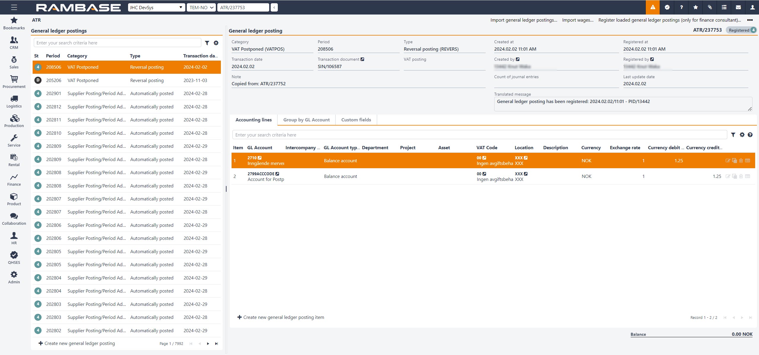Open Transaction document SIN/106587 link icon
This screenshot has height=355, width=759.
(x=362, y=59)
